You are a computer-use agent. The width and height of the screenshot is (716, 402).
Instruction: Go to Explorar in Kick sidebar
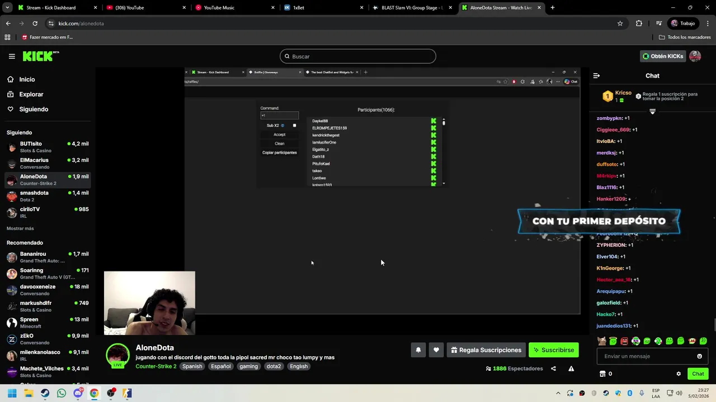point(31,94)
